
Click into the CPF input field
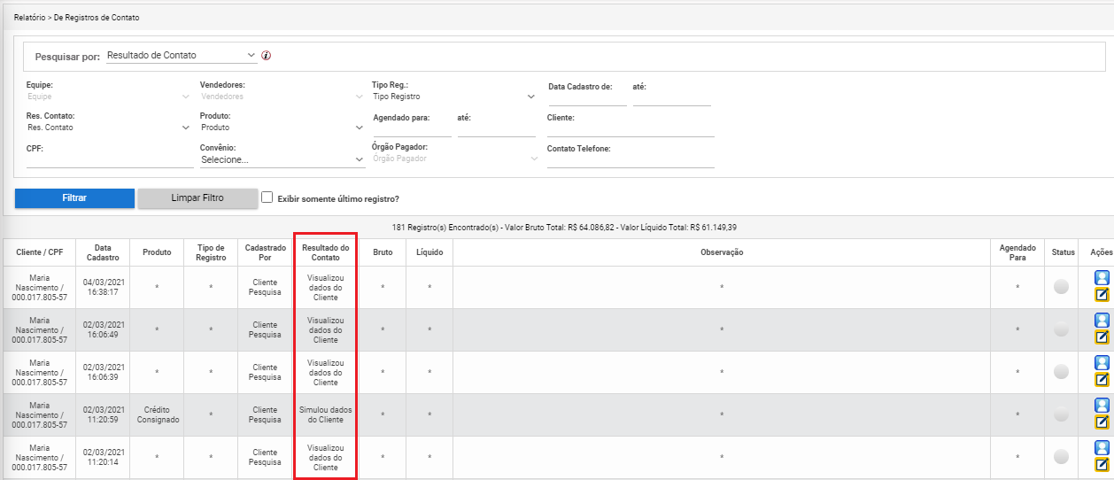[110, 161]
